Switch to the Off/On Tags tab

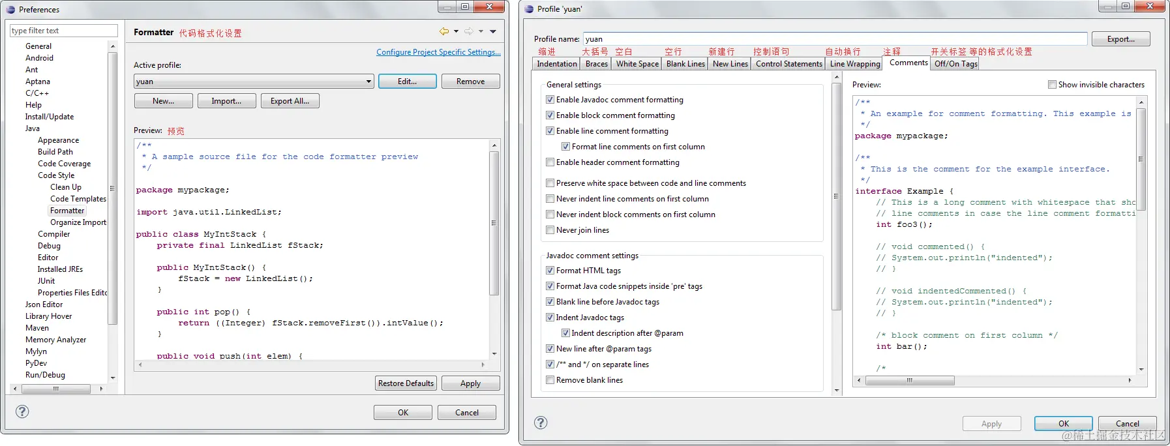coord(955,64)
